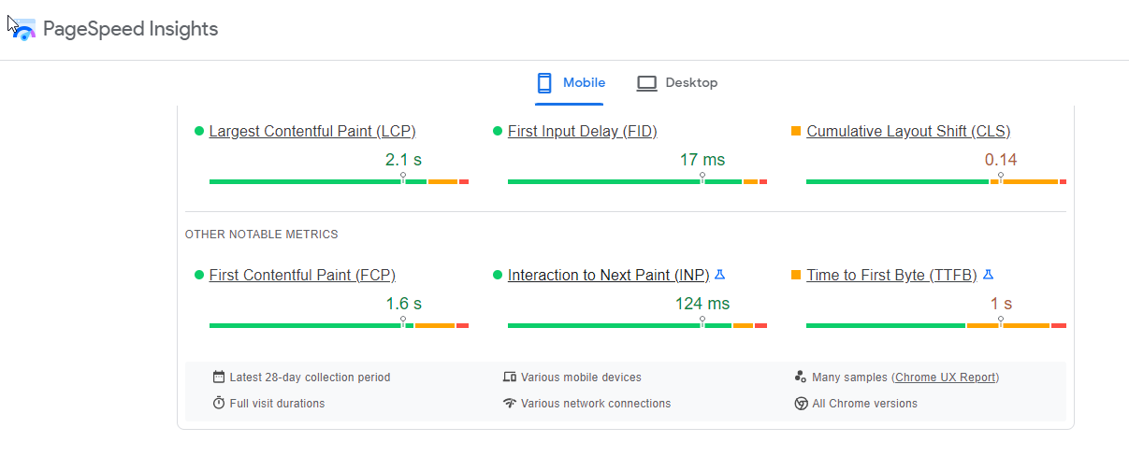Click the PageSpeed Insights logo icon
The image size is (1129, 456).
[22, 29]
